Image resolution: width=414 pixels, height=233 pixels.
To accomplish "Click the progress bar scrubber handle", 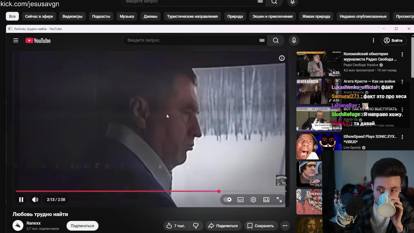I will point(219,191).
